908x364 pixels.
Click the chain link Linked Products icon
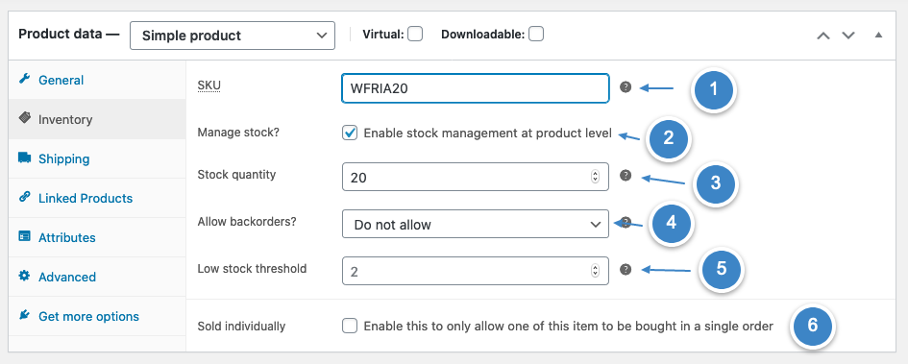point(24,197)
